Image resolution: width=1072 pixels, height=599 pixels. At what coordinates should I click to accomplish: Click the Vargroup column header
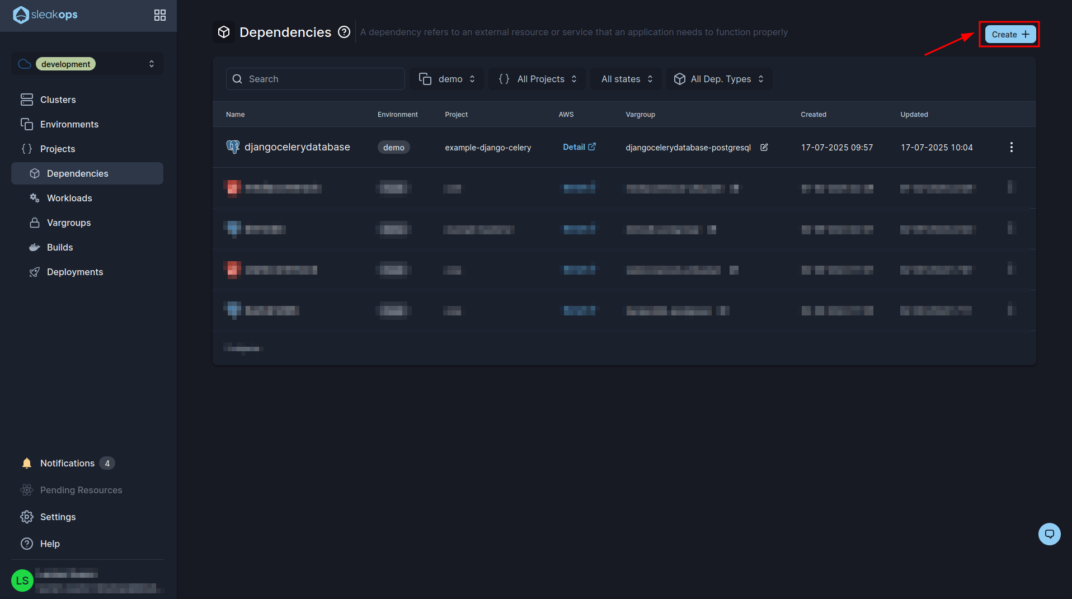pyautogui.click(x=641, y=114)
